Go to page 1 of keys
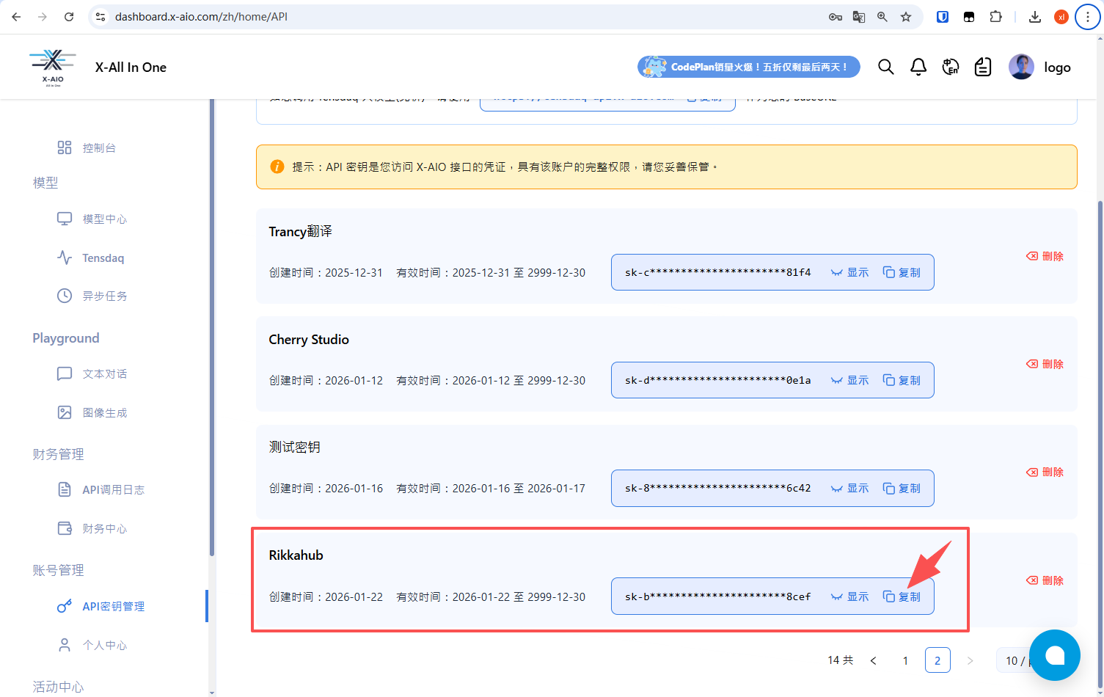 (905, 660)
